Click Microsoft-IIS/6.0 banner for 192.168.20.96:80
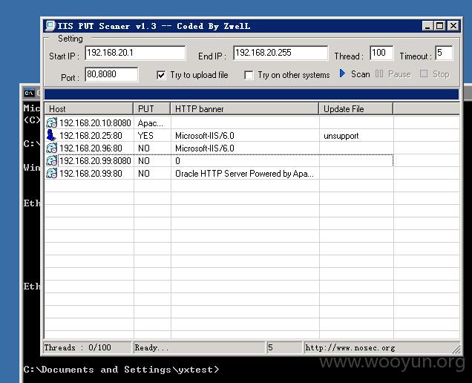The height and width of the screenshot is (383, 472). 205,148
